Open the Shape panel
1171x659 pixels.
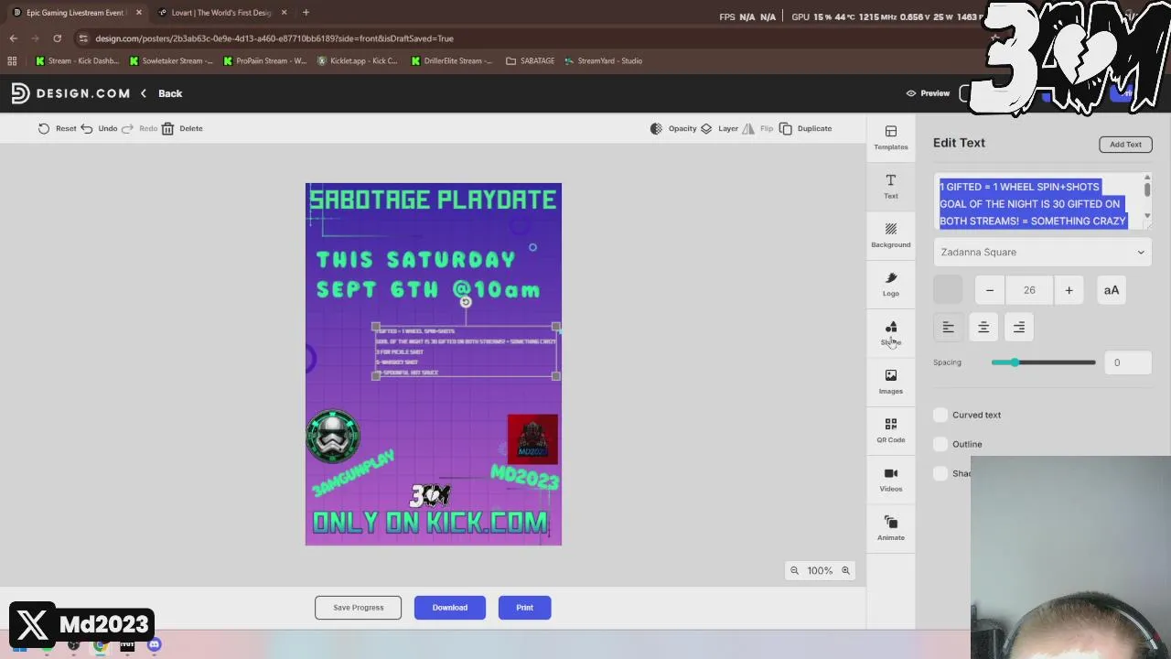(x=890, y=332)
